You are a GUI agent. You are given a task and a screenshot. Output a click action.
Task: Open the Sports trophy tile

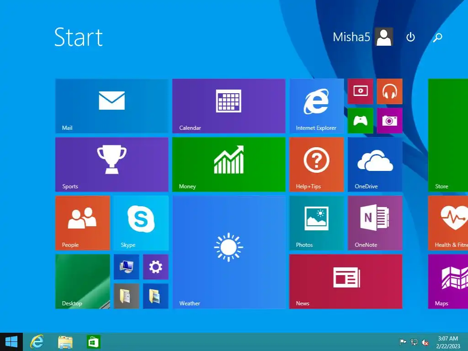click(x=112, y=165)
